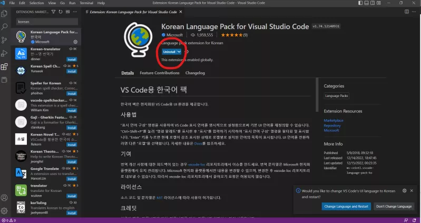Dismiss the language change notification
Screen dimensions: 421x223
pos(412,191)
